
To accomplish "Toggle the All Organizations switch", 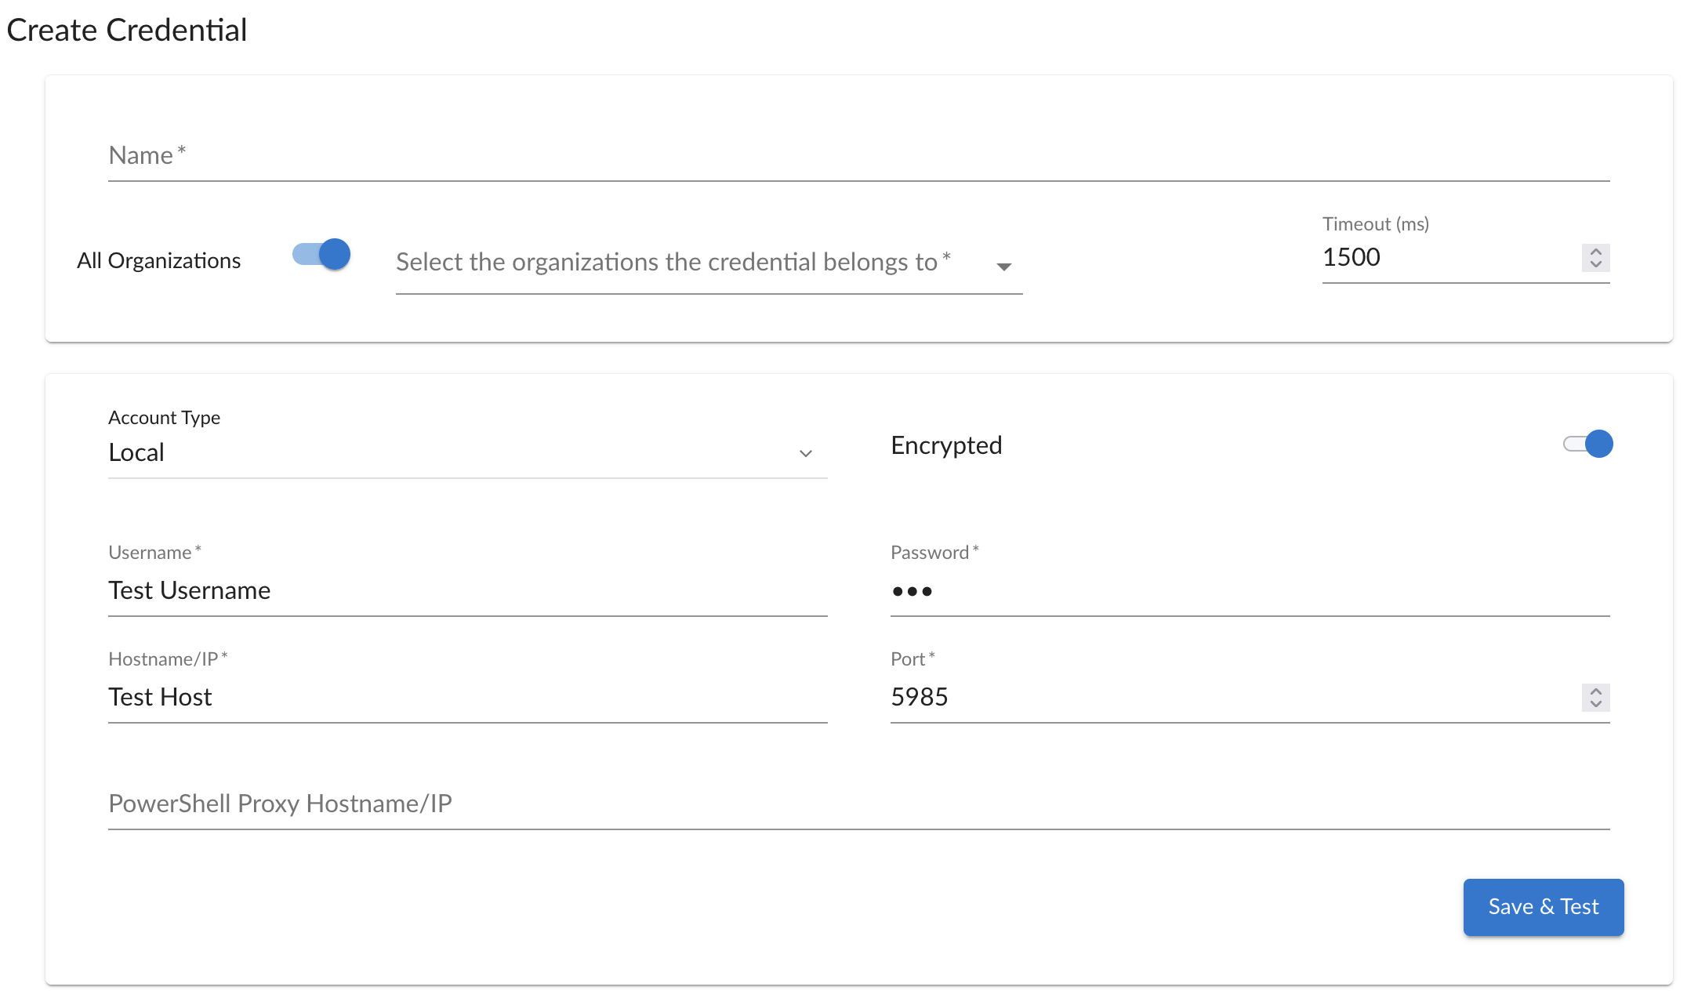I will [321, 255].
